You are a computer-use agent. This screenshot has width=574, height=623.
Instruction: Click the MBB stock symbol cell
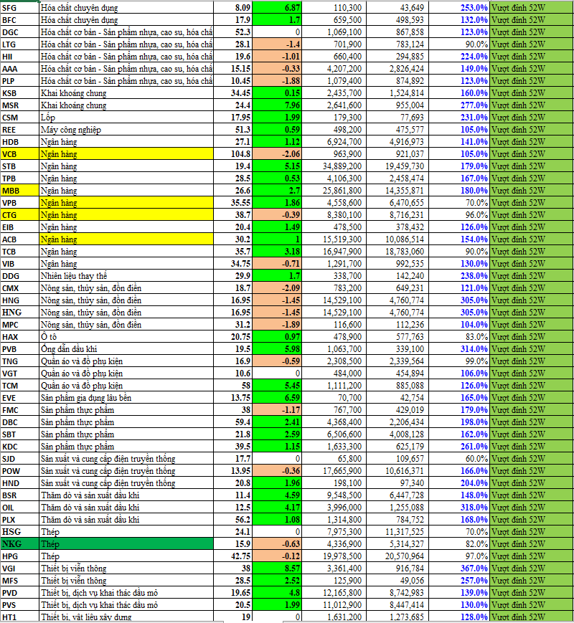pyautogui.click(x=19, y=191)
